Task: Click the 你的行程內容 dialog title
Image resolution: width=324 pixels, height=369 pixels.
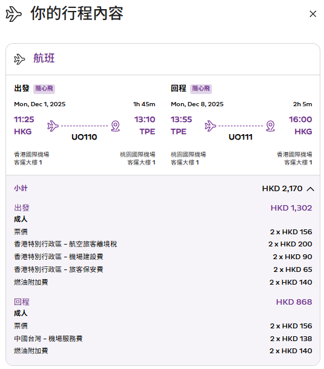Action: tap(77, 13)
